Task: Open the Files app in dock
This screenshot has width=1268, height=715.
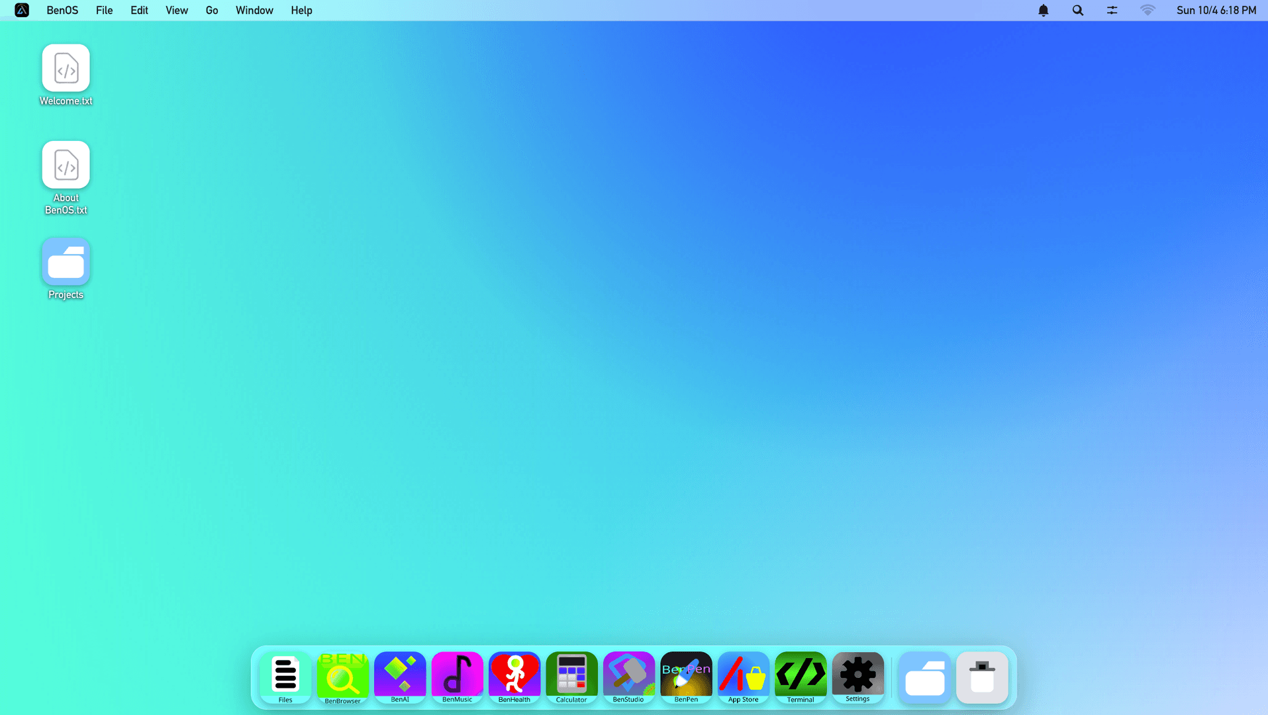Action: 285,677
